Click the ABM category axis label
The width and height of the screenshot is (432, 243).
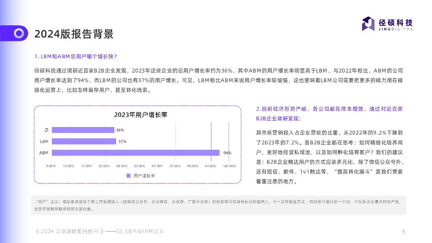44,153
